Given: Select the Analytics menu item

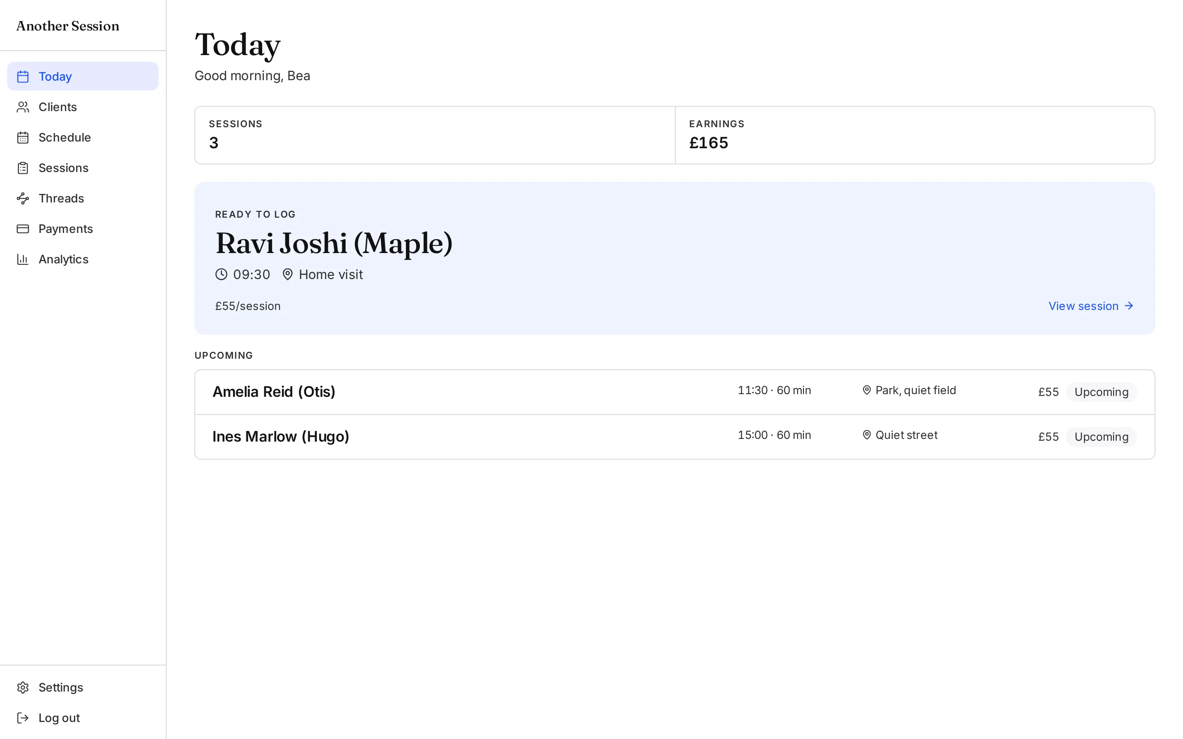Looking at the screenshot, I should point(82,259).
